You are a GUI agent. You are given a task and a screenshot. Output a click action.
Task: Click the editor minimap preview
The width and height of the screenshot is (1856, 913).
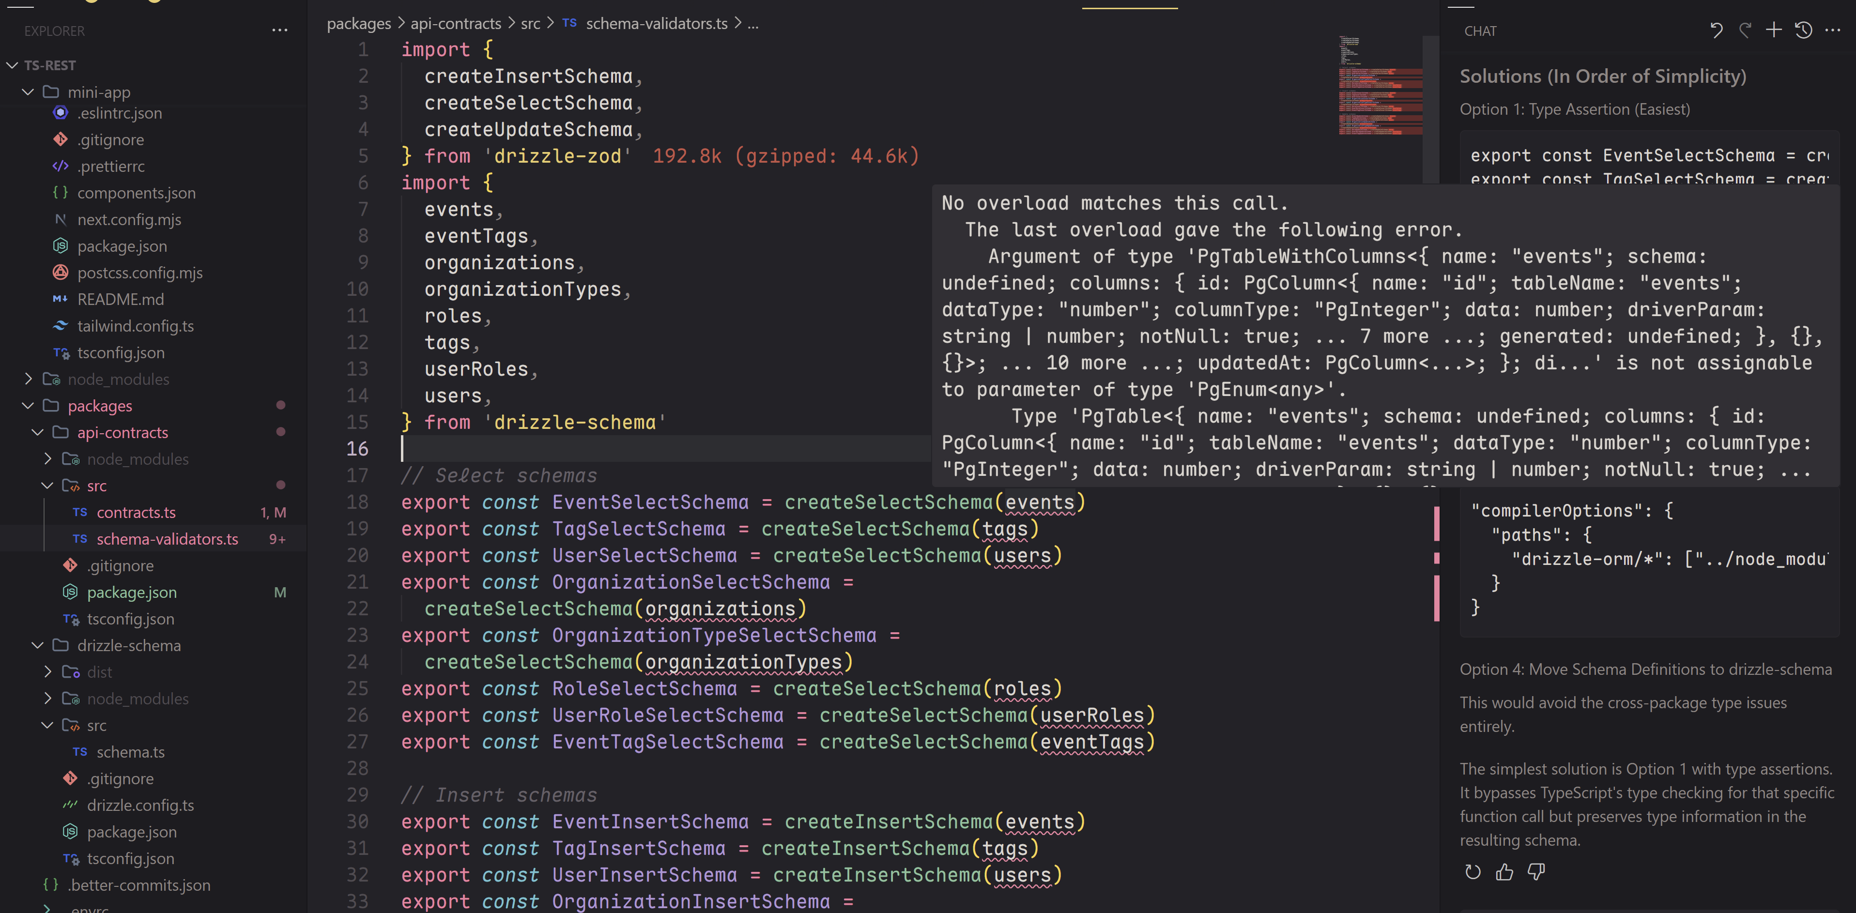(1380, 86)
